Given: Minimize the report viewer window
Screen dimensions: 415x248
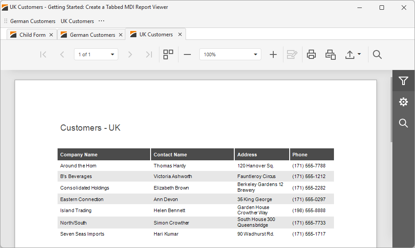Looking at the screenshot, I should [x=360, y=8].
